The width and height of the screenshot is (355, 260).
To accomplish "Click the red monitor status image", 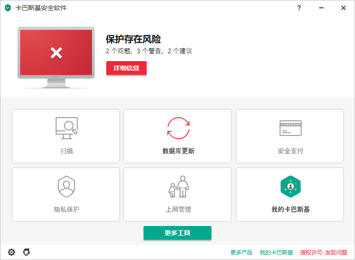I will pos(56,57).
